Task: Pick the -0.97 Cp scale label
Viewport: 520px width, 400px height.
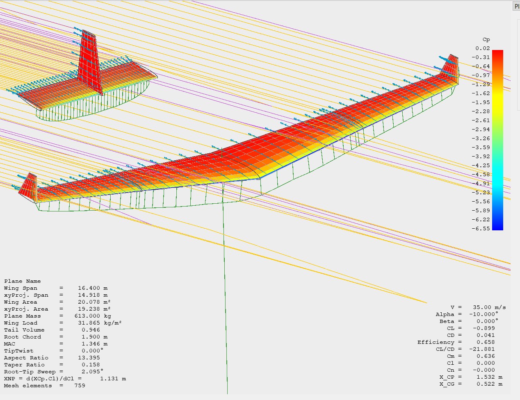Action: (481, 75)
